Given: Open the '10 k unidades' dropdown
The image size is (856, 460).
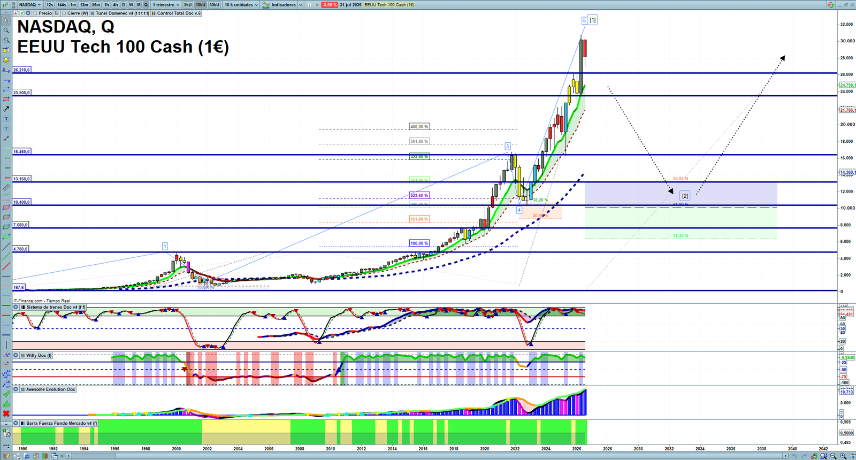Looking at the screenshot, I should [241, 5].
